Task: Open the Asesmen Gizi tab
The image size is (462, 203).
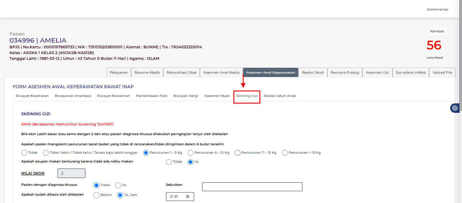Action: click(377, 73)
